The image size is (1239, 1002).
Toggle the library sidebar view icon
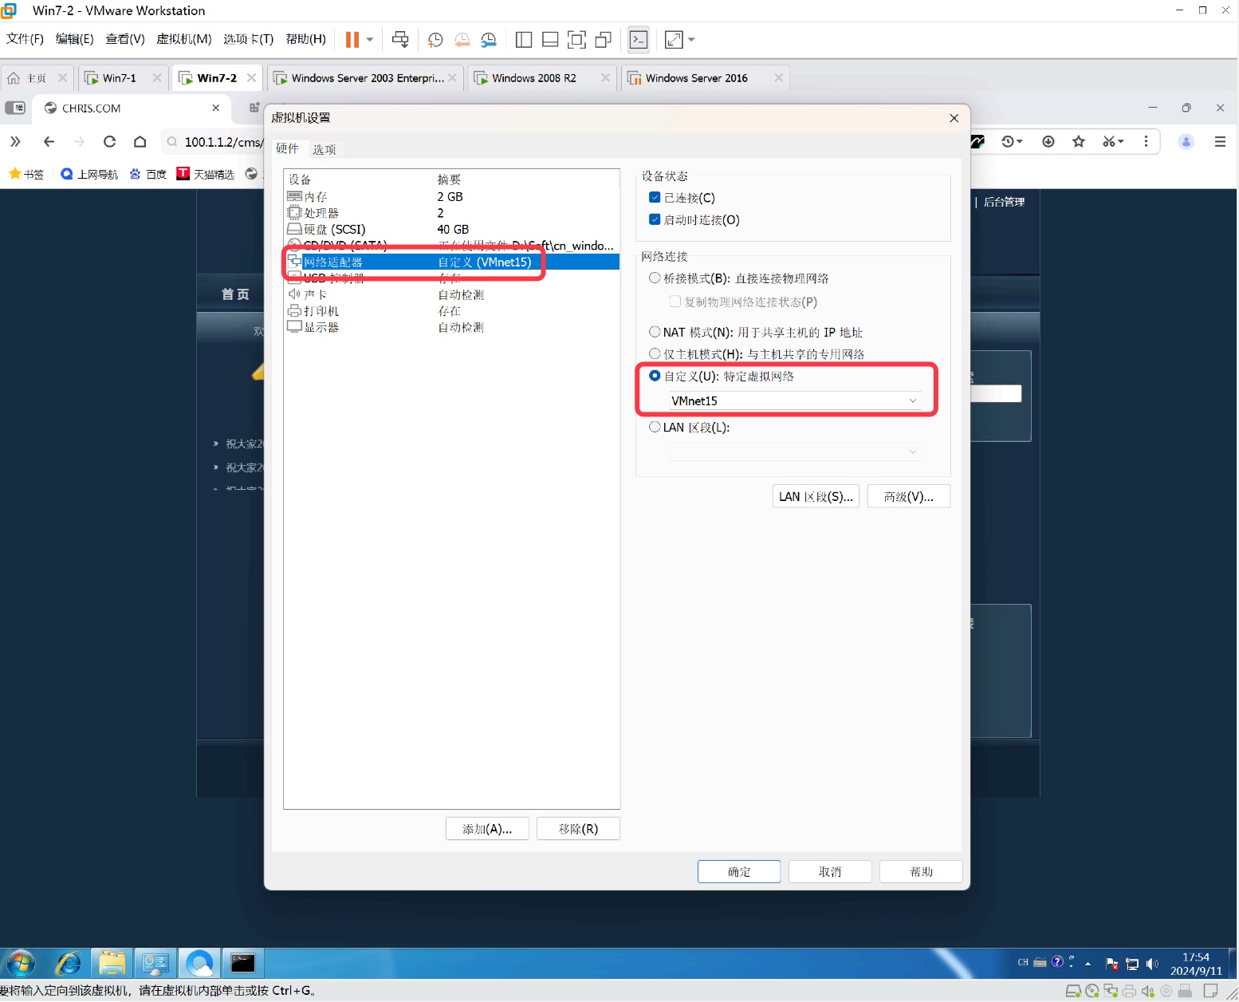[x=524, y=39]
